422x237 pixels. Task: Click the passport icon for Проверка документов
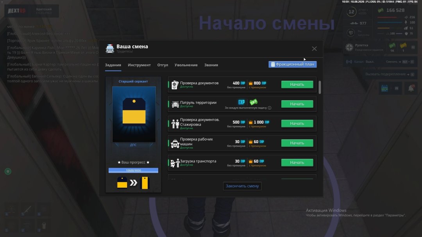coord(175,85)
